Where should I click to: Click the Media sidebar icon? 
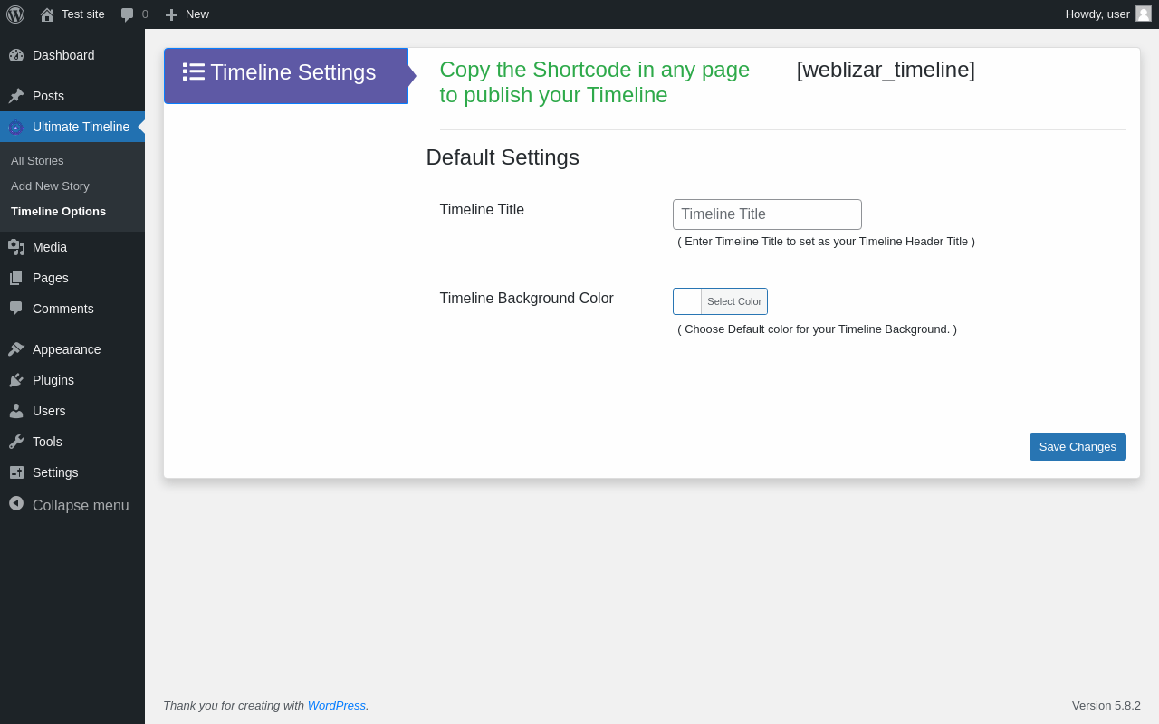(16, 247)
